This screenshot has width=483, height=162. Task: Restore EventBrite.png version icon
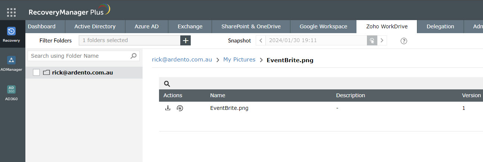[180, 108]
